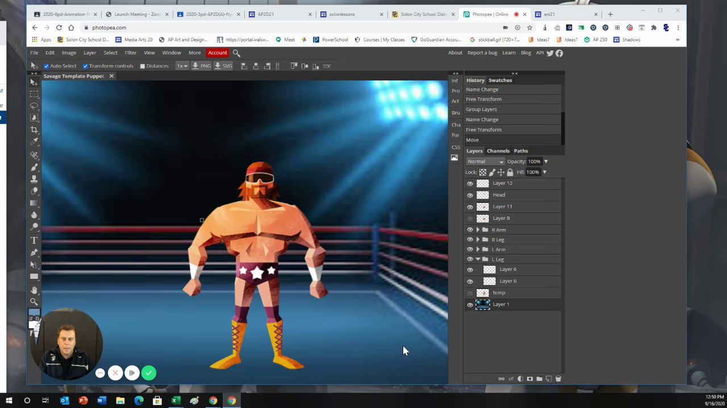This screenshot has height=408, width=727.
Task: Open the Report a bug link
Action: tap(482, 53)
